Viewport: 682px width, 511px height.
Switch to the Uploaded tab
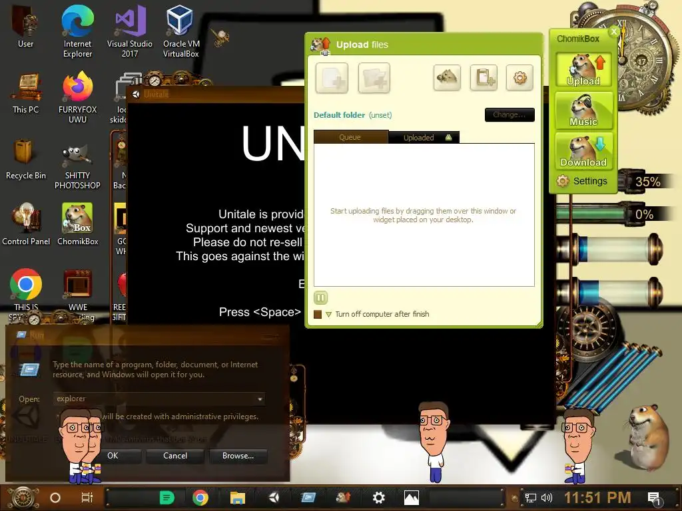[424, 137]
